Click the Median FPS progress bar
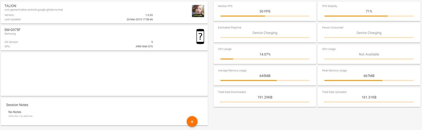 265,16
